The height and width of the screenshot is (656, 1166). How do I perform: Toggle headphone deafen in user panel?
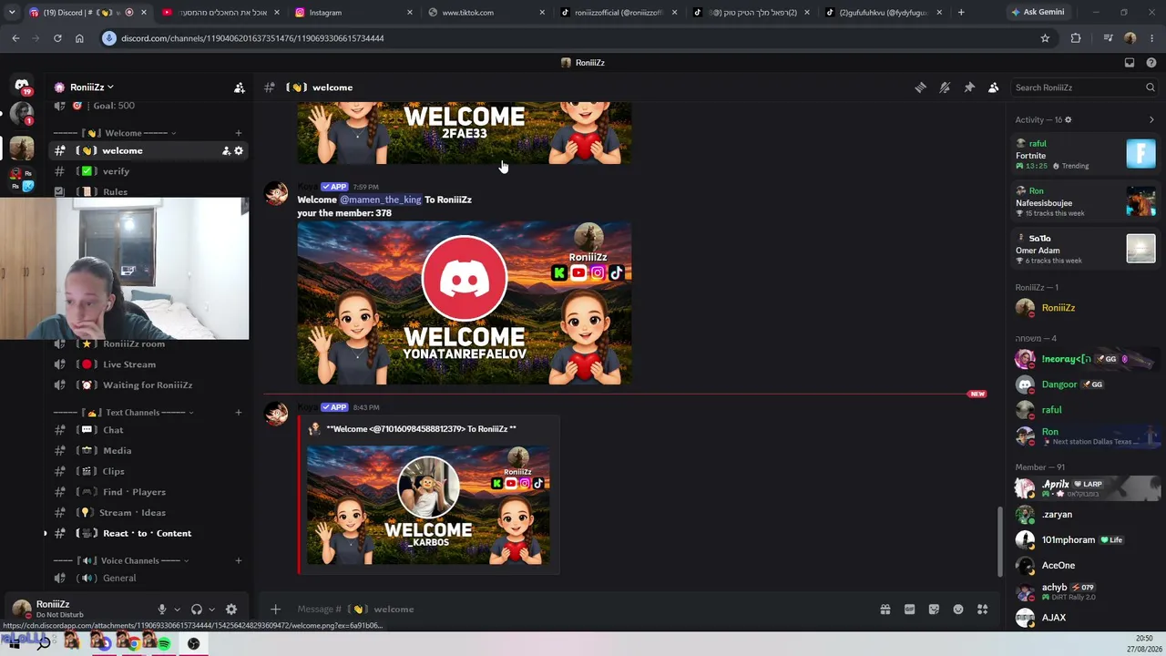tap(196, 610)
